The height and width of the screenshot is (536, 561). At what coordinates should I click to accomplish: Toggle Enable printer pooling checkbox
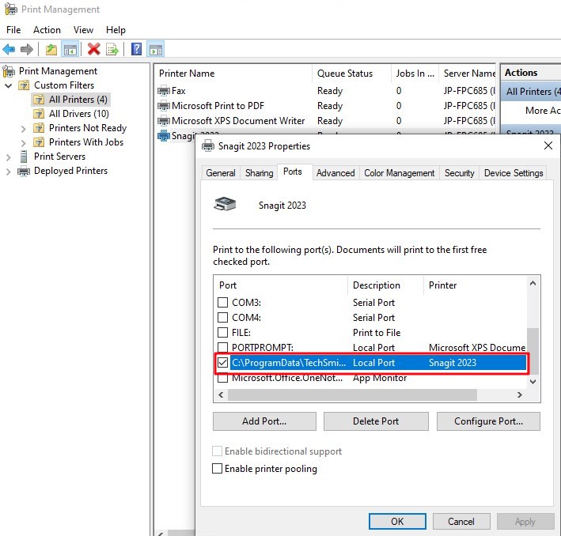click(217, 469)
